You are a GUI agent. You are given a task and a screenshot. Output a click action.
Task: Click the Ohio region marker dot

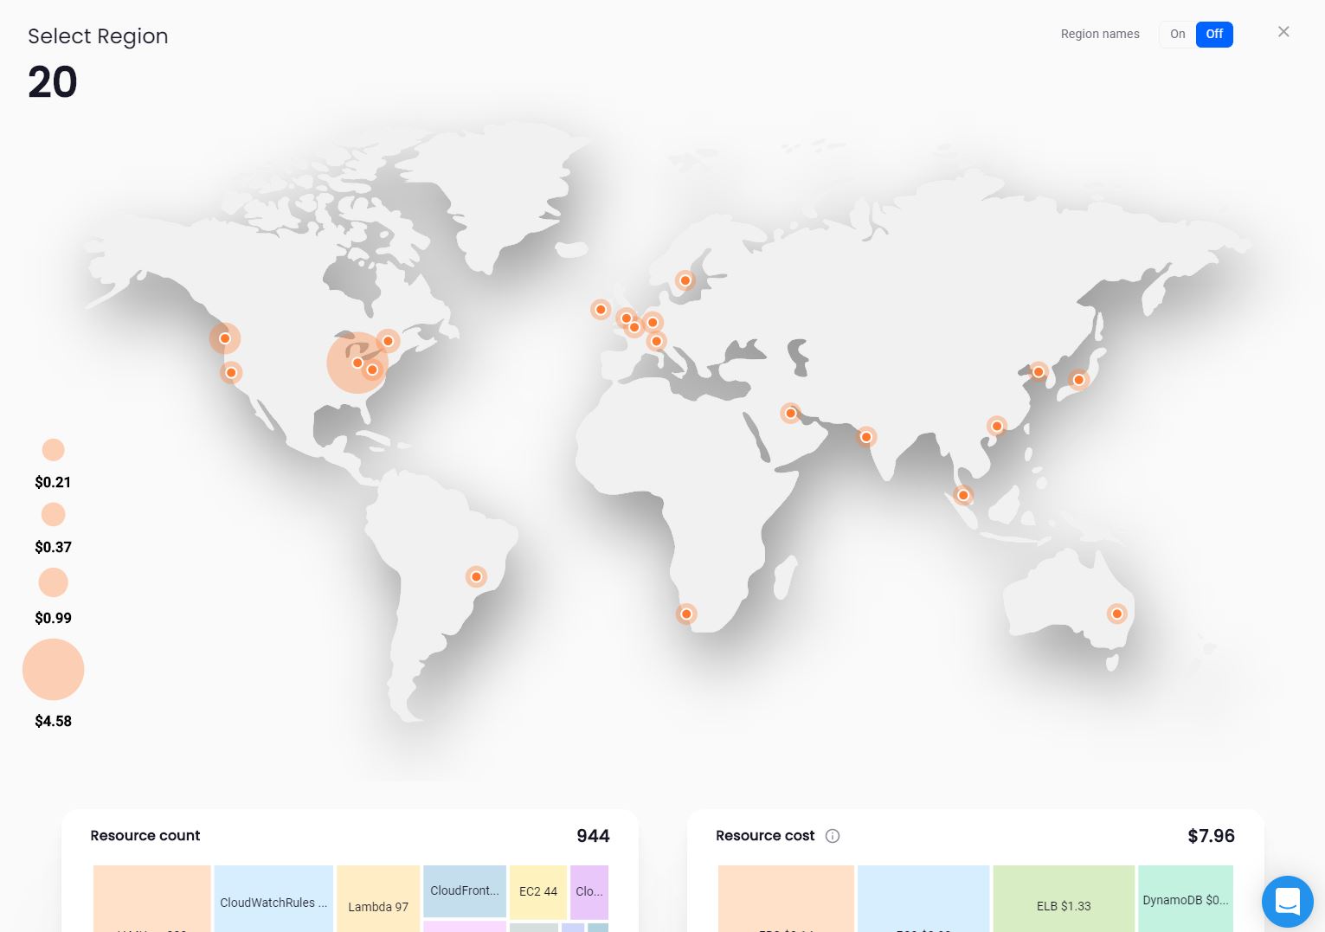(x=357, y=363)
